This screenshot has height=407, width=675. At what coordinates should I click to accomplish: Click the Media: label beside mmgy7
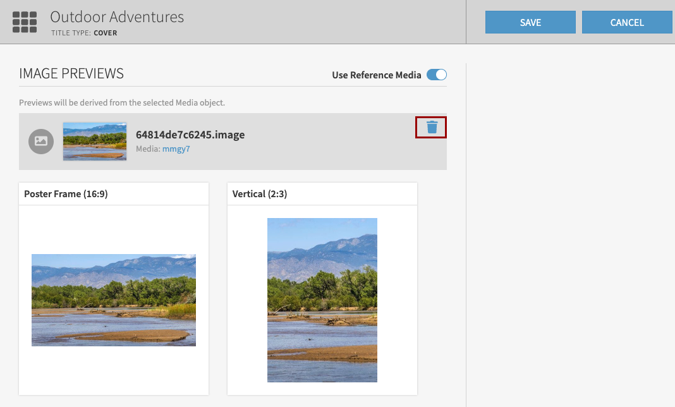coord(148,149)
